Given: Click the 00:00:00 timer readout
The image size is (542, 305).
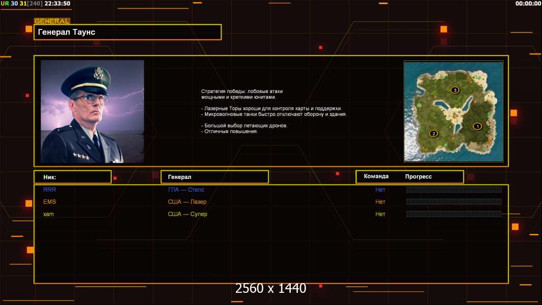Looking at the screenshot, I should (x=528, y=4).
